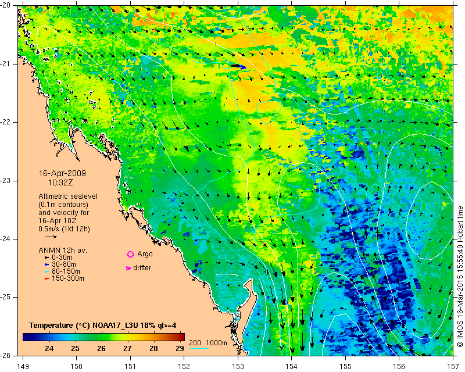Viewport: 465px width, 372px height.
Task: Click the '80-150m' depth legend label
Action: coord(66,271)
